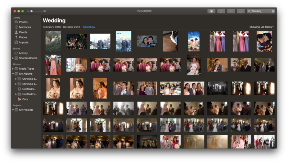Expand second Christine a... folder triangle
This screenshot has width=288, height=163.
pyautogui.click(x=16, y=84)
